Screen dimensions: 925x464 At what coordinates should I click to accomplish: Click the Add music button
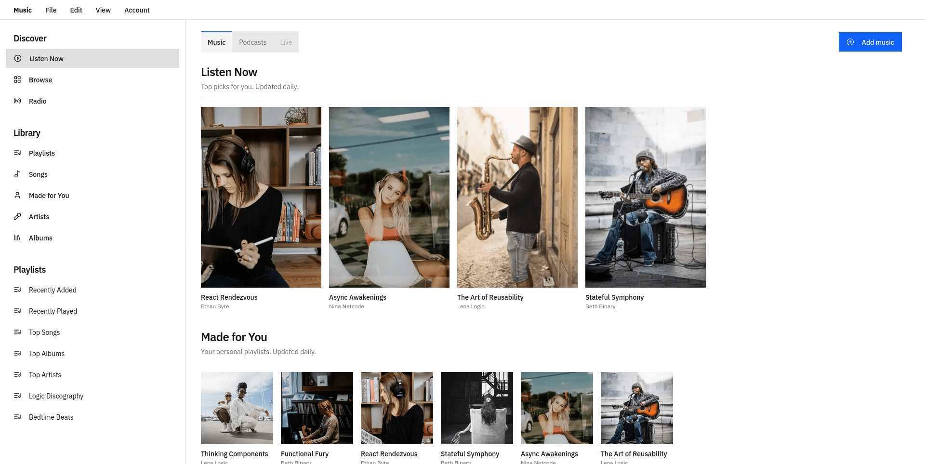(870, 42)
